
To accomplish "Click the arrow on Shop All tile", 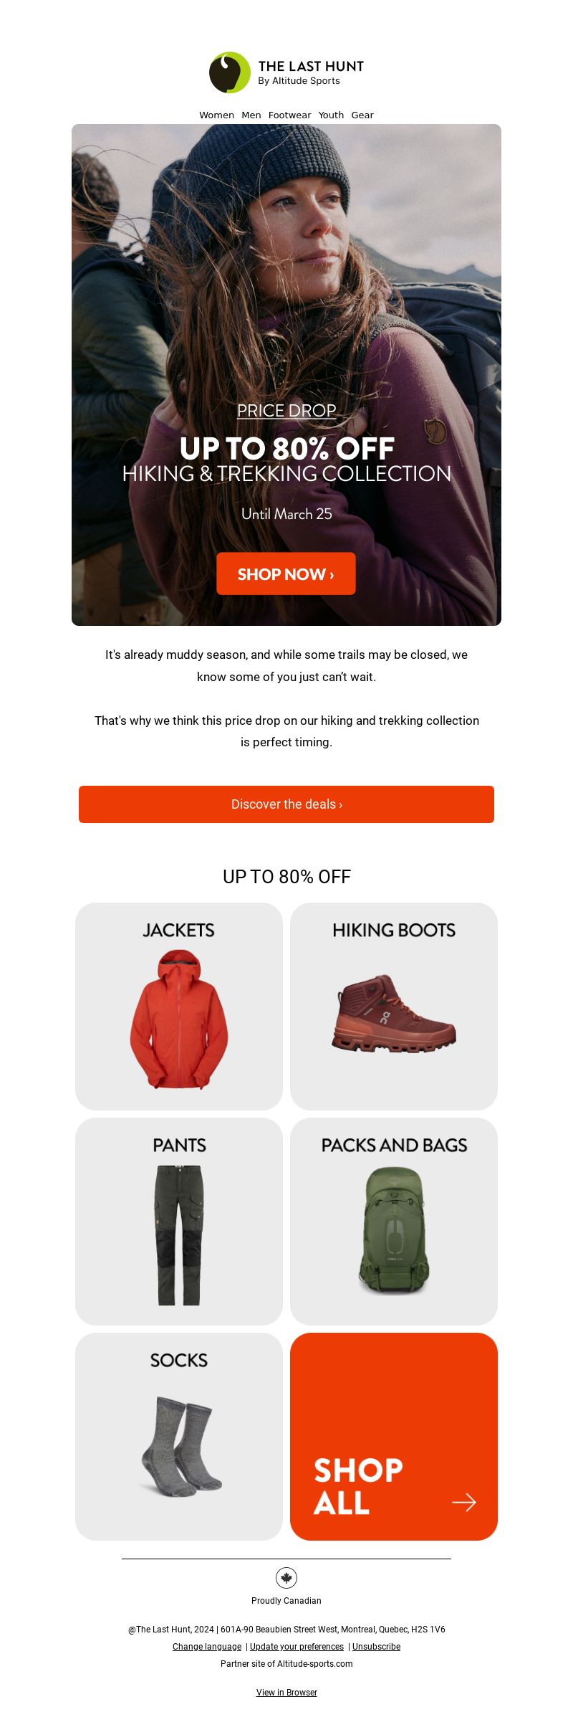I will 464,1502.
